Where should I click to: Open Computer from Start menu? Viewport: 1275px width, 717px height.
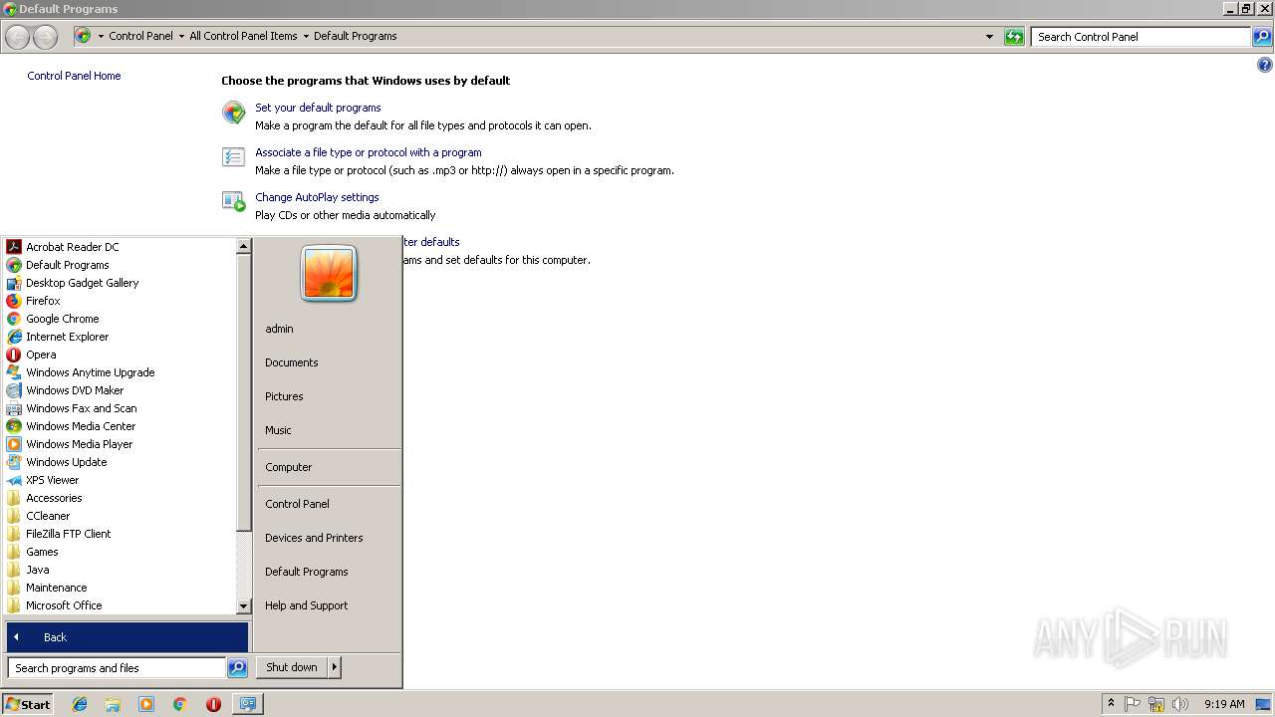coord(289,467)
